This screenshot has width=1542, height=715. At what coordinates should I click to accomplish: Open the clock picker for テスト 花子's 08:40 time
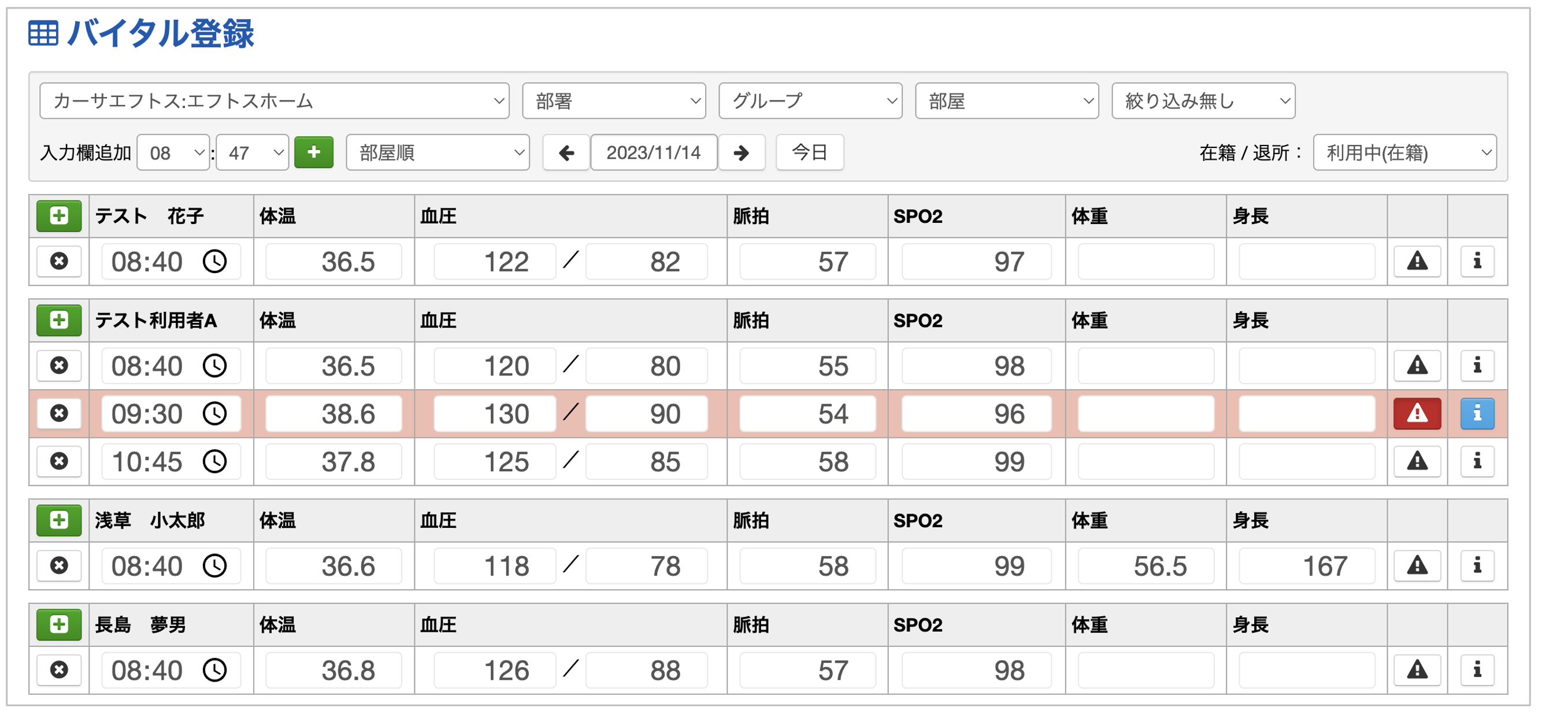click(217, 262)
